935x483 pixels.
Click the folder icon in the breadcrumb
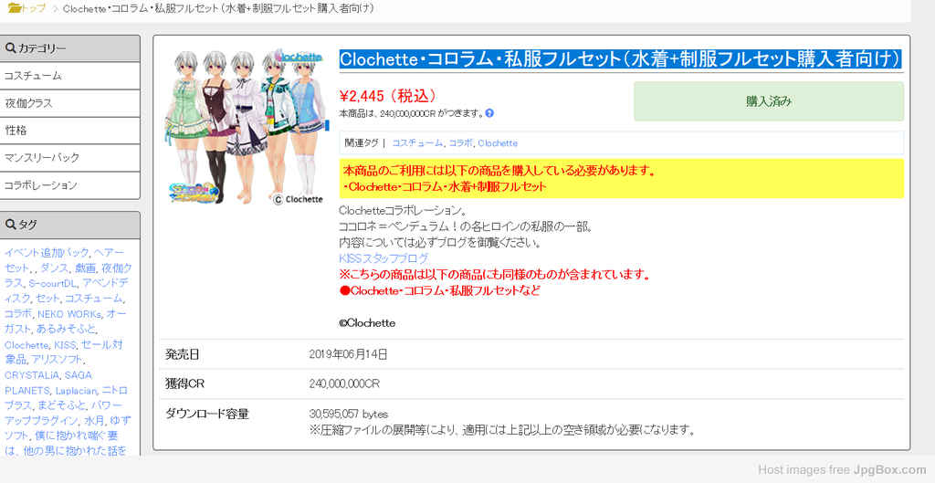pos(15,8)
